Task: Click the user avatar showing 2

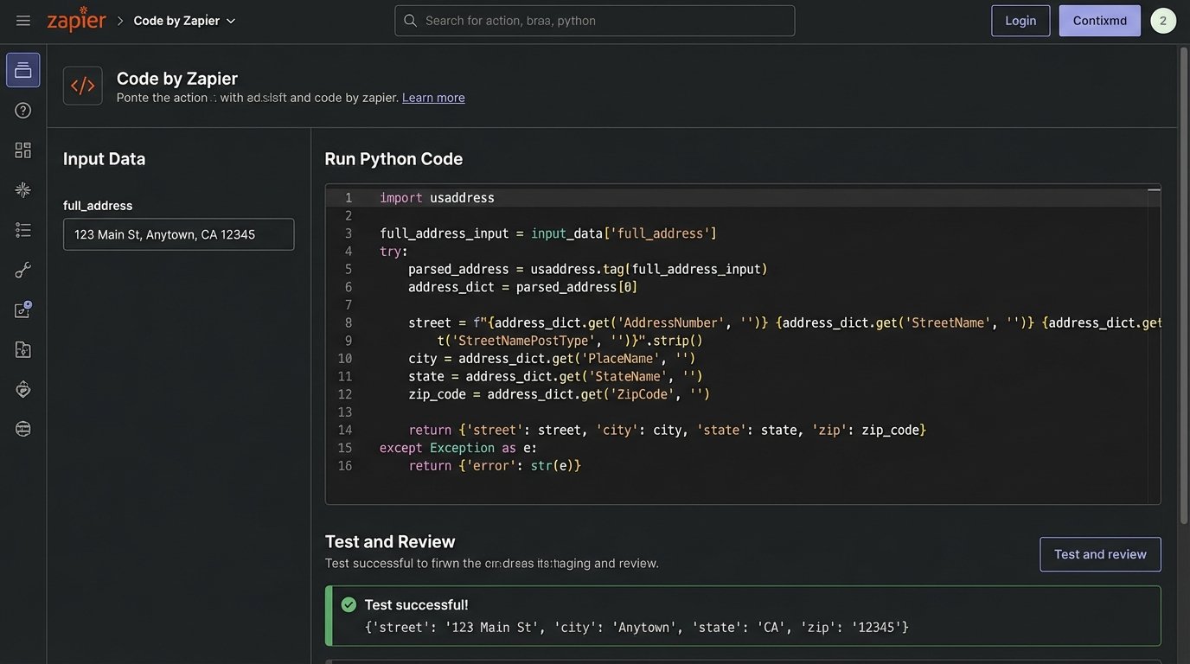Action: click(1162, 20)
